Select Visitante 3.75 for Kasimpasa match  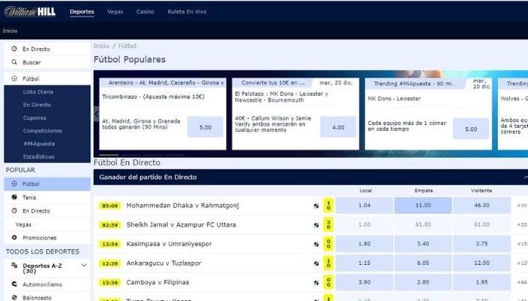[481, 244]
